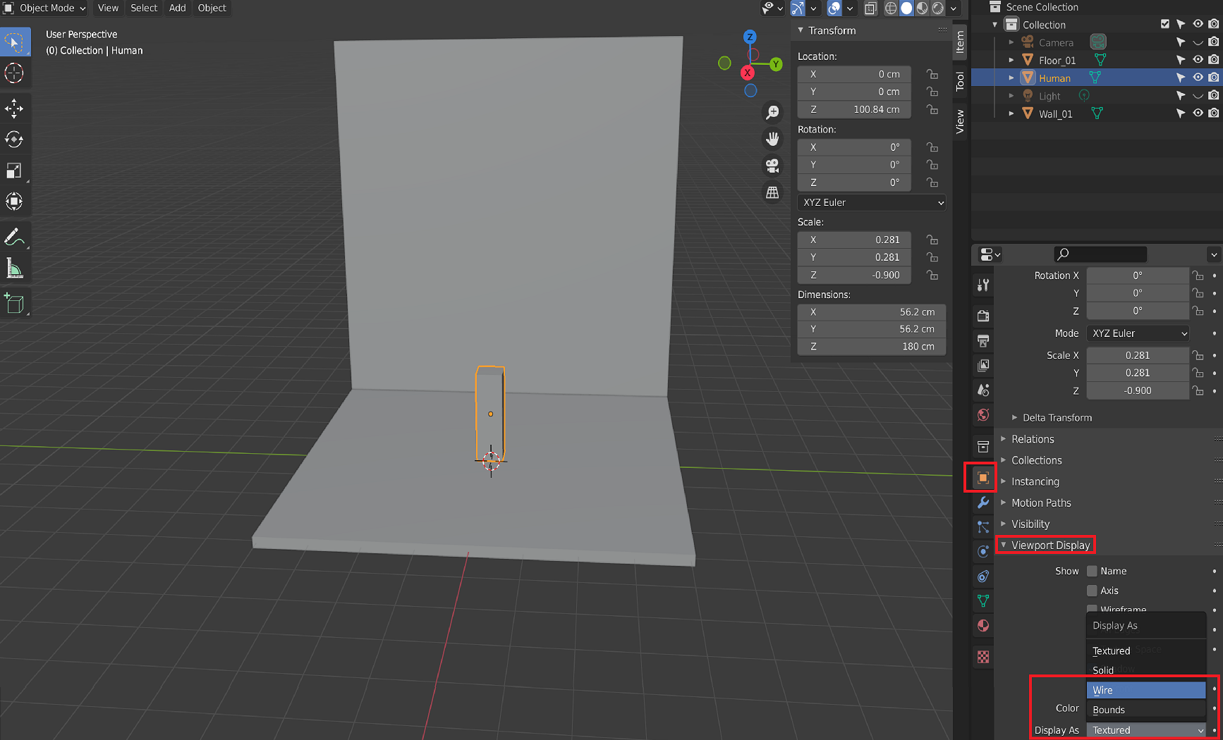Hide the Human object in viewport

click(x=1198, y=78)
